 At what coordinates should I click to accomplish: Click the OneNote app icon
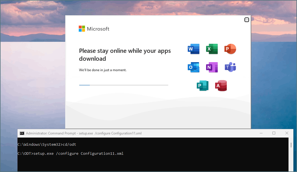(x=212, y=67)
